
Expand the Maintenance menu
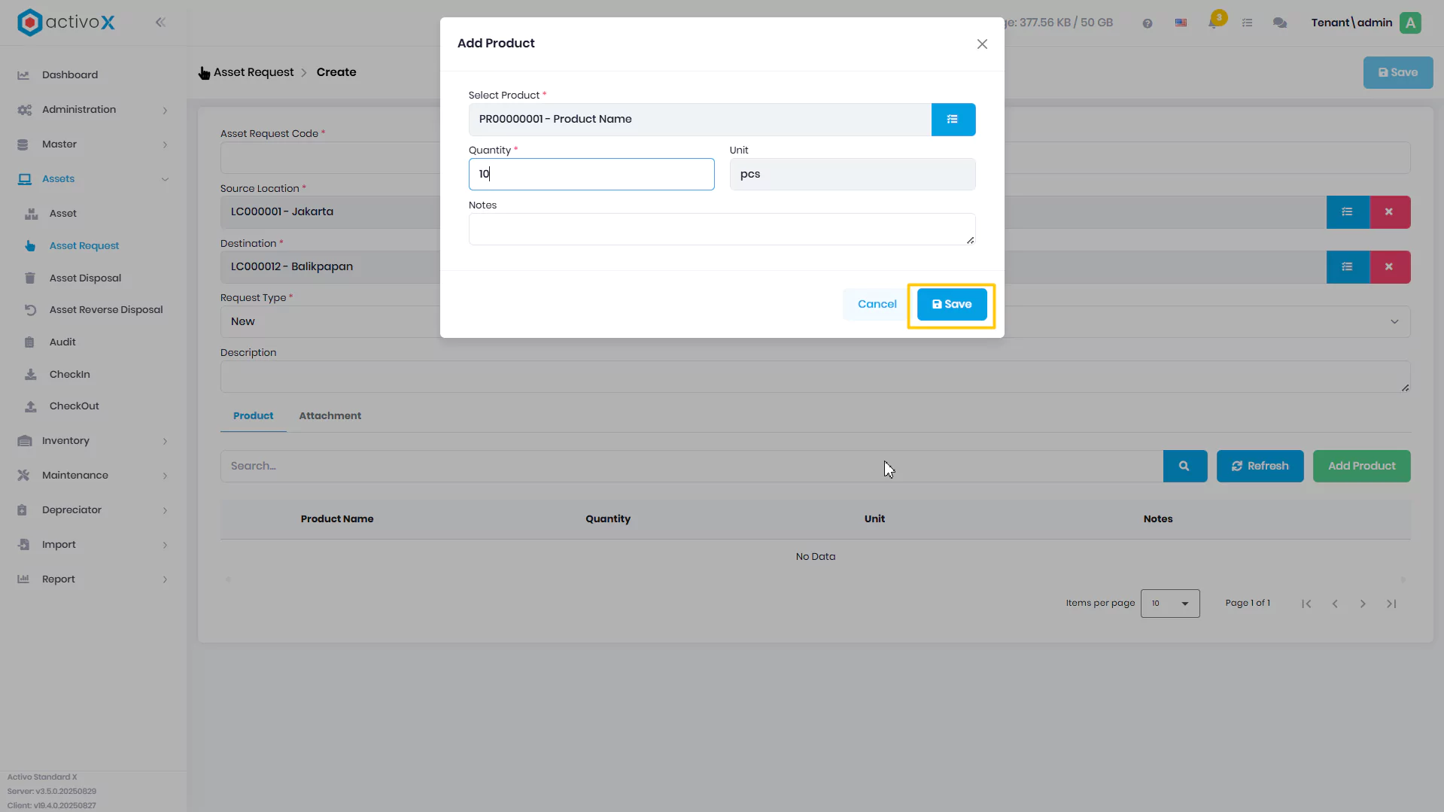[93, 476]
